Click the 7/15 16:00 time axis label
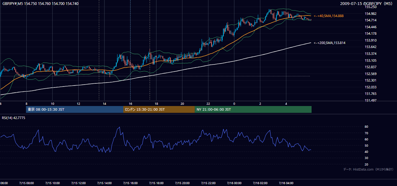Screen dimensions: 397x186 pyautogui.click(x=130, y=183)
